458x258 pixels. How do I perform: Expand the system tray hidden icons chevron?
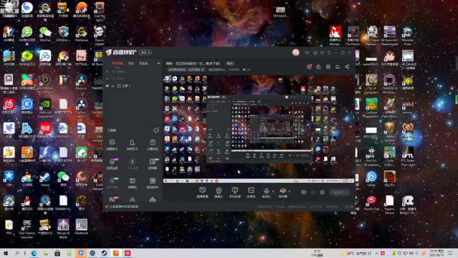click(x=377, y=253)
